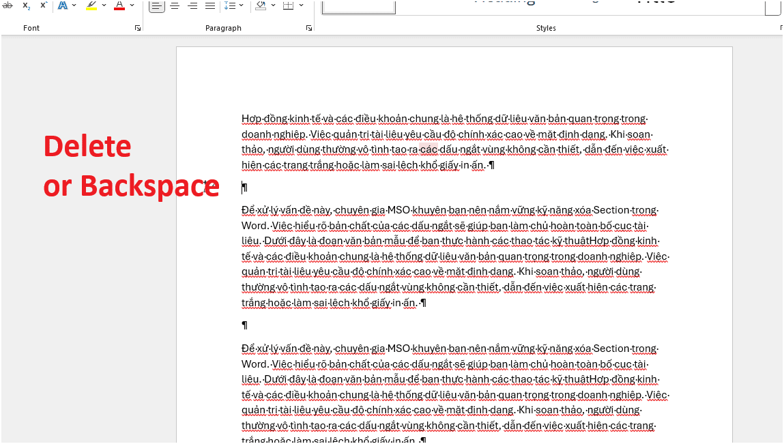Open Font dialog box launcher

point(138,28)
